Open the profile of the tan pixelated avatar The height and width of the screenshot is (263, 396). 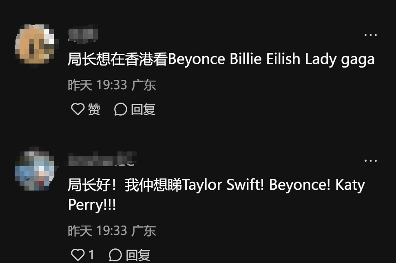(x=35, y=45)
